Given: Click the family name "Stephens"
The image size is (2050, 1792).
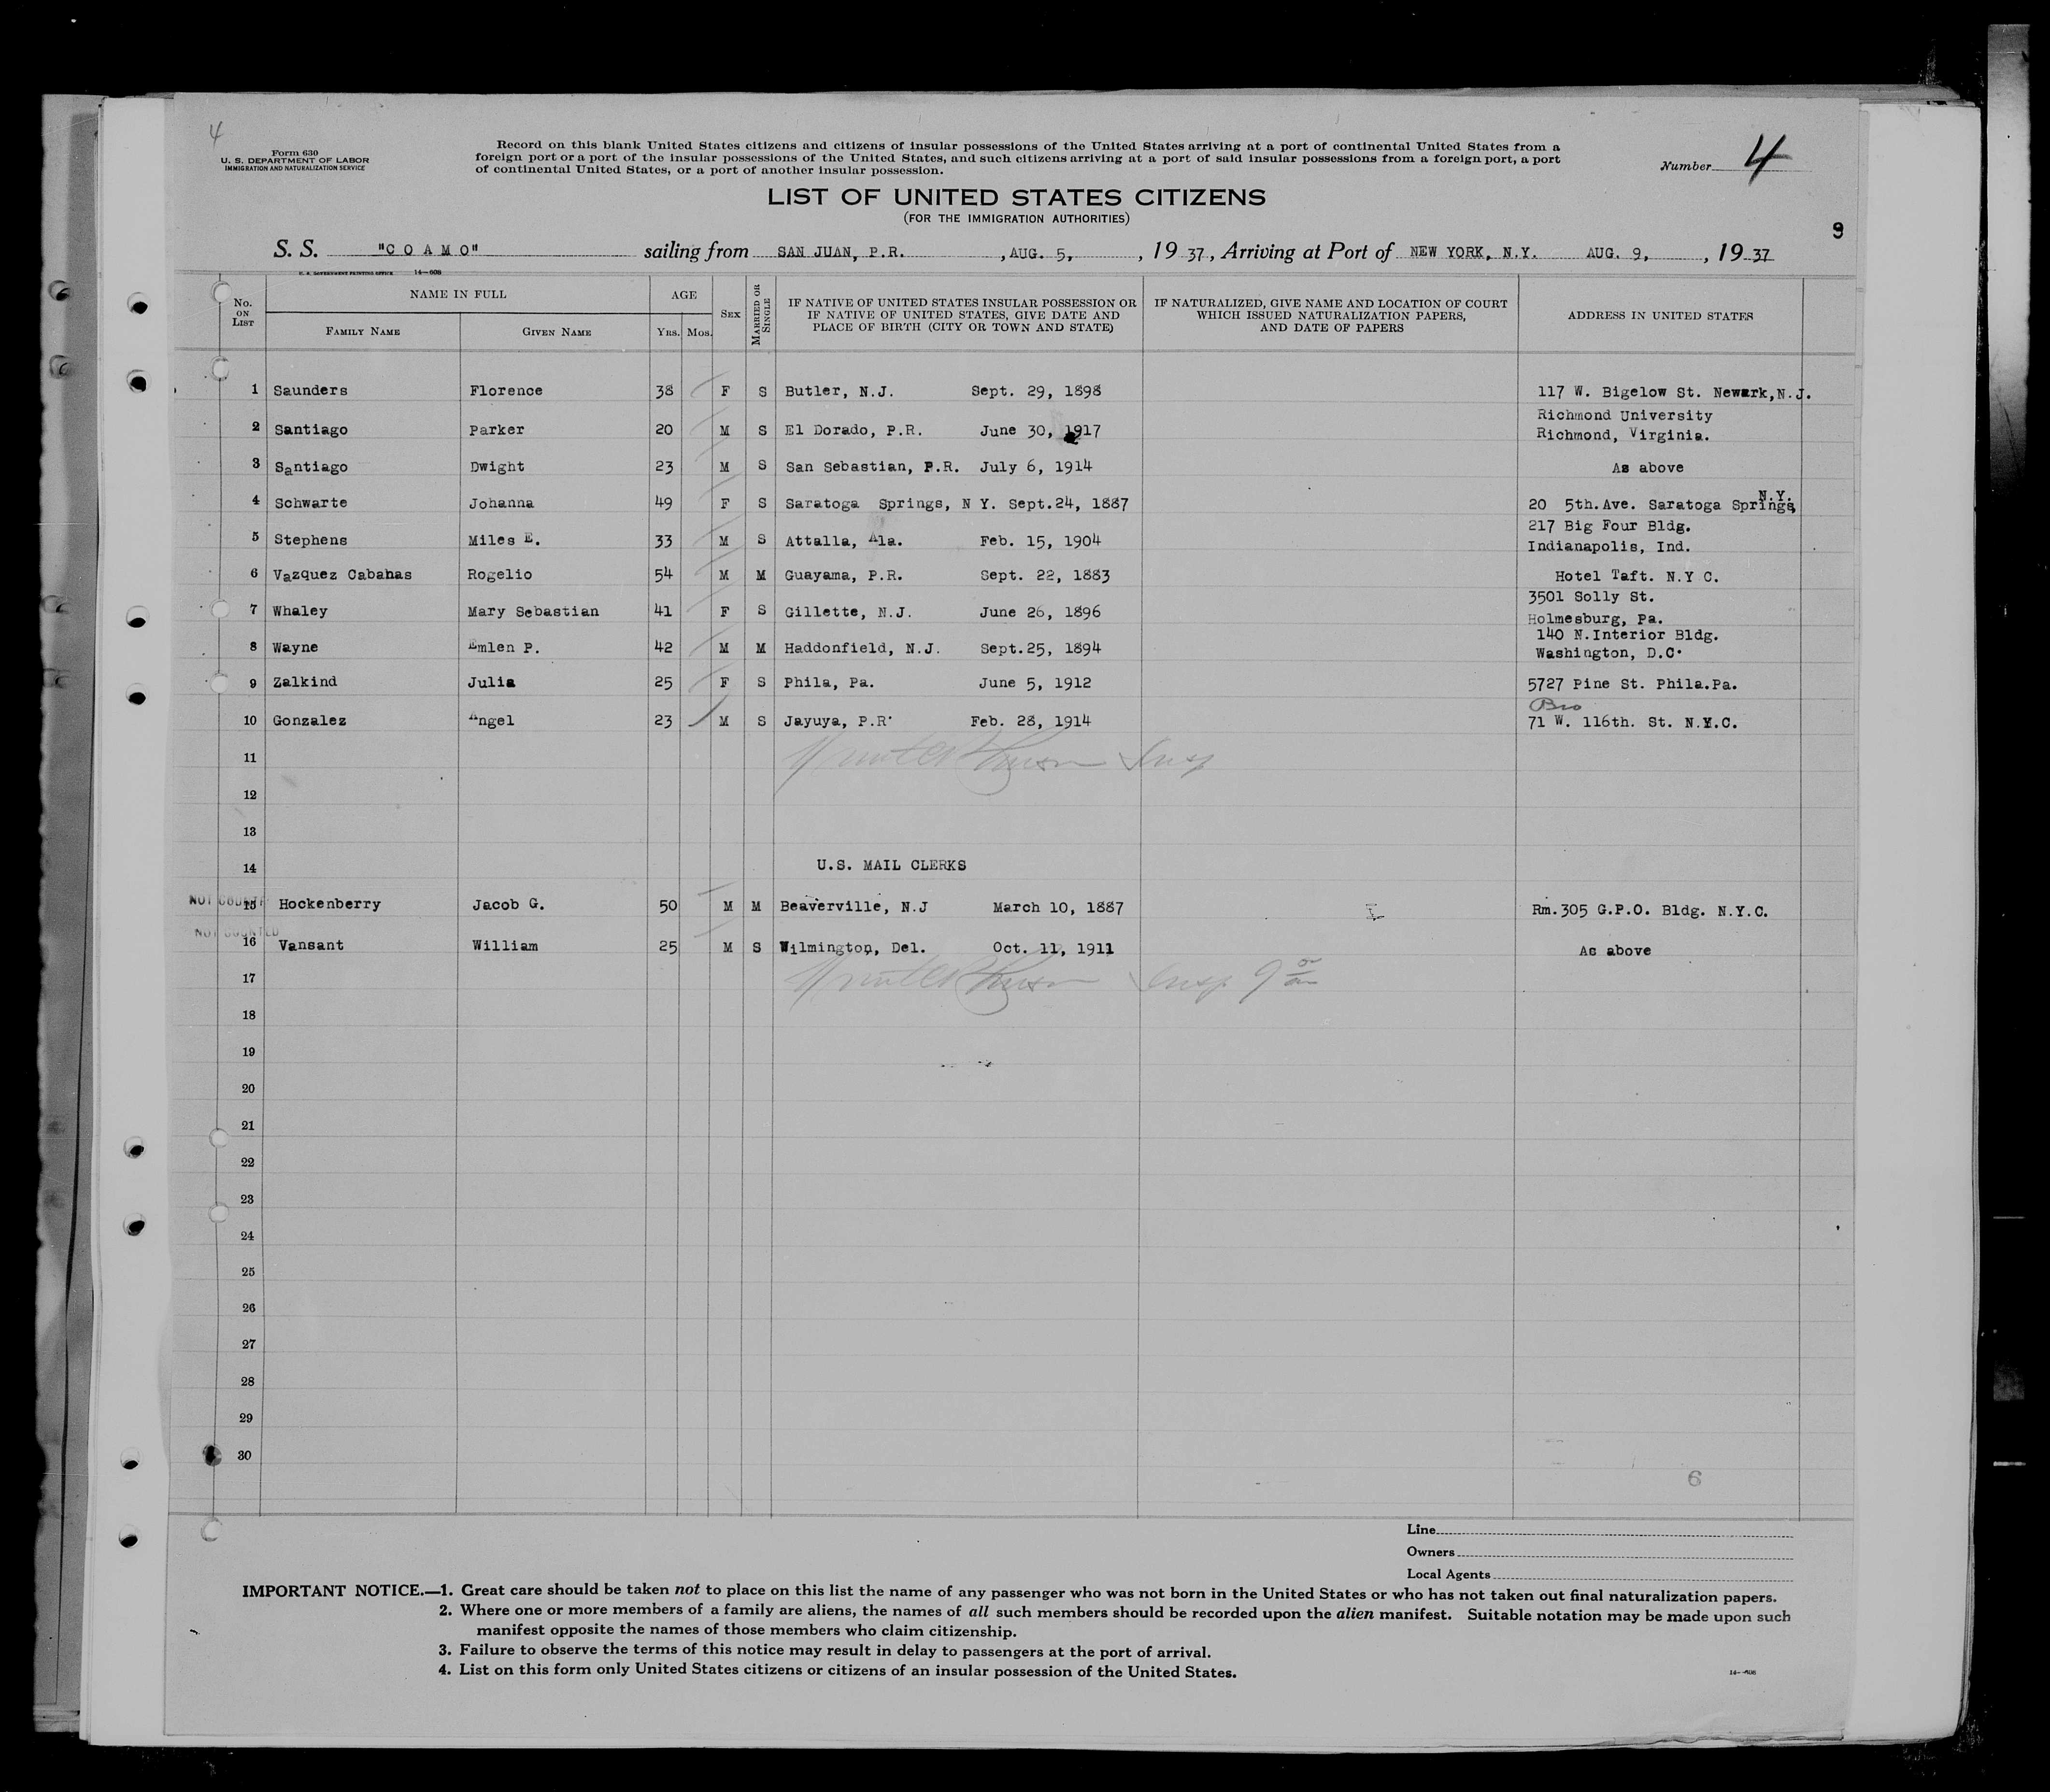Looking at the screenshot, I should pos(310,540).
